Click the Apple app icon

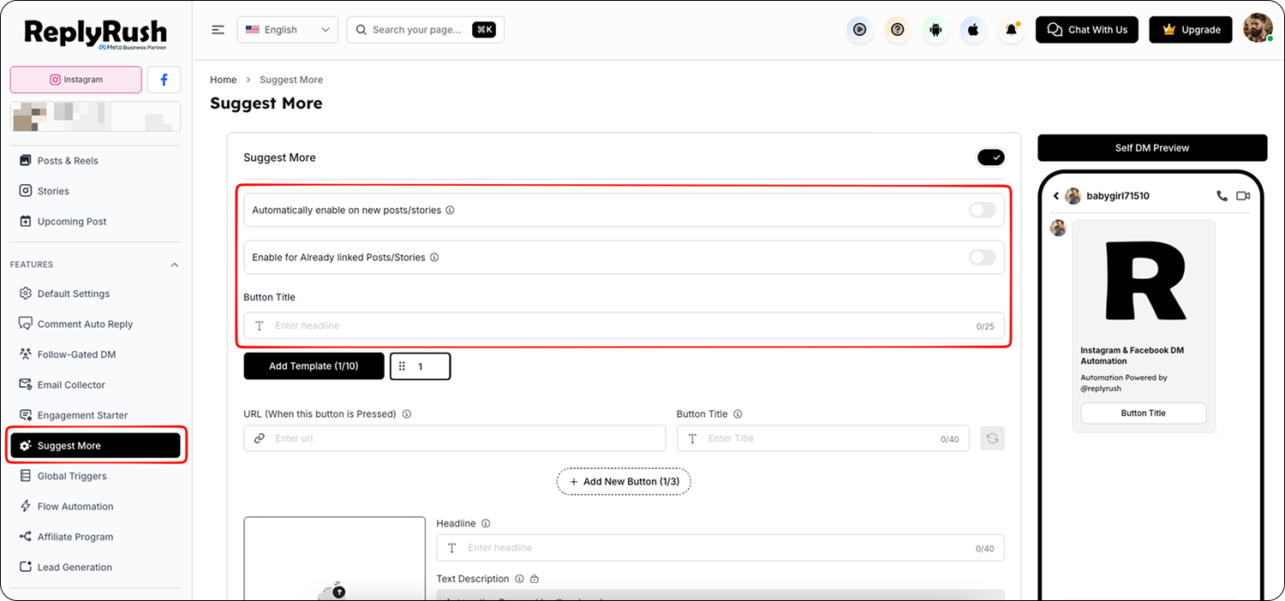[973, 30]
